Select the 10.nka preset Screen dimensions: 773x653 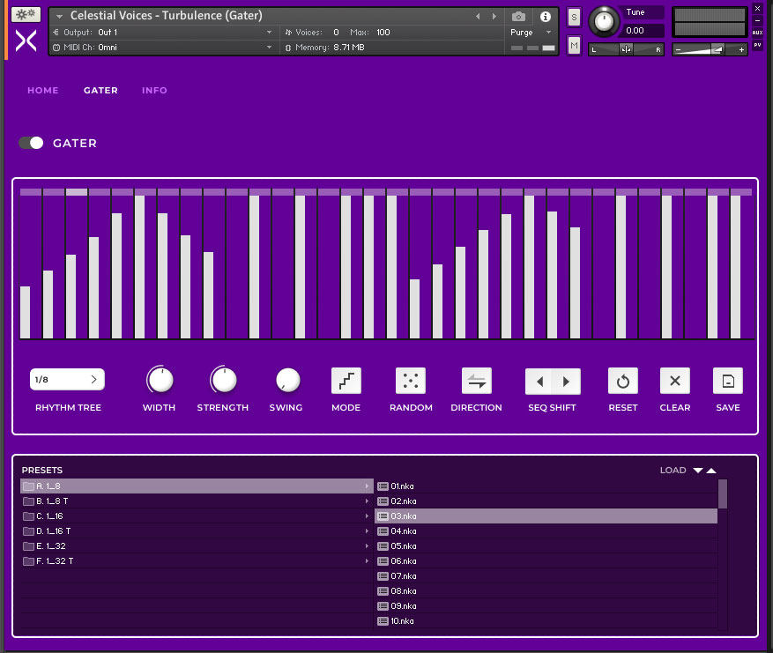tap(546, 621)
